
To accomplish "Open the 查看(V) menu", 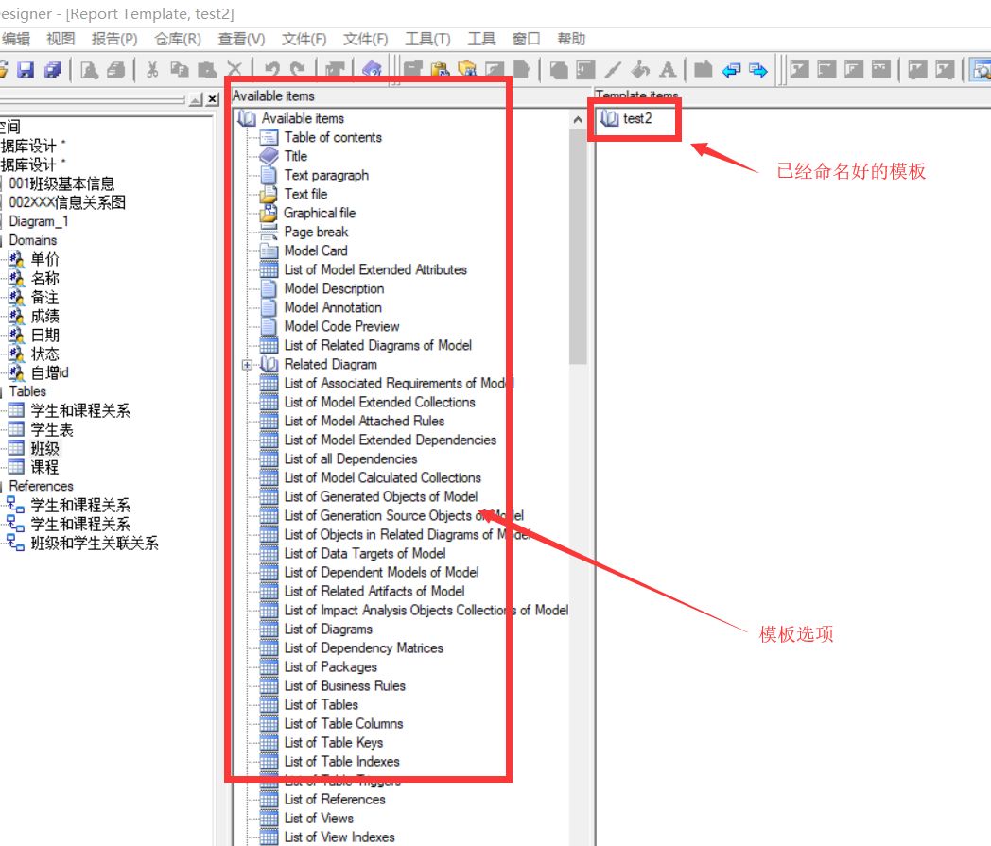I will point(241,39).
